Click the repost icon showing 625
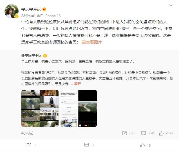Image resolution: width=179 pixels, height=151 pixels. tap(124, 133)
